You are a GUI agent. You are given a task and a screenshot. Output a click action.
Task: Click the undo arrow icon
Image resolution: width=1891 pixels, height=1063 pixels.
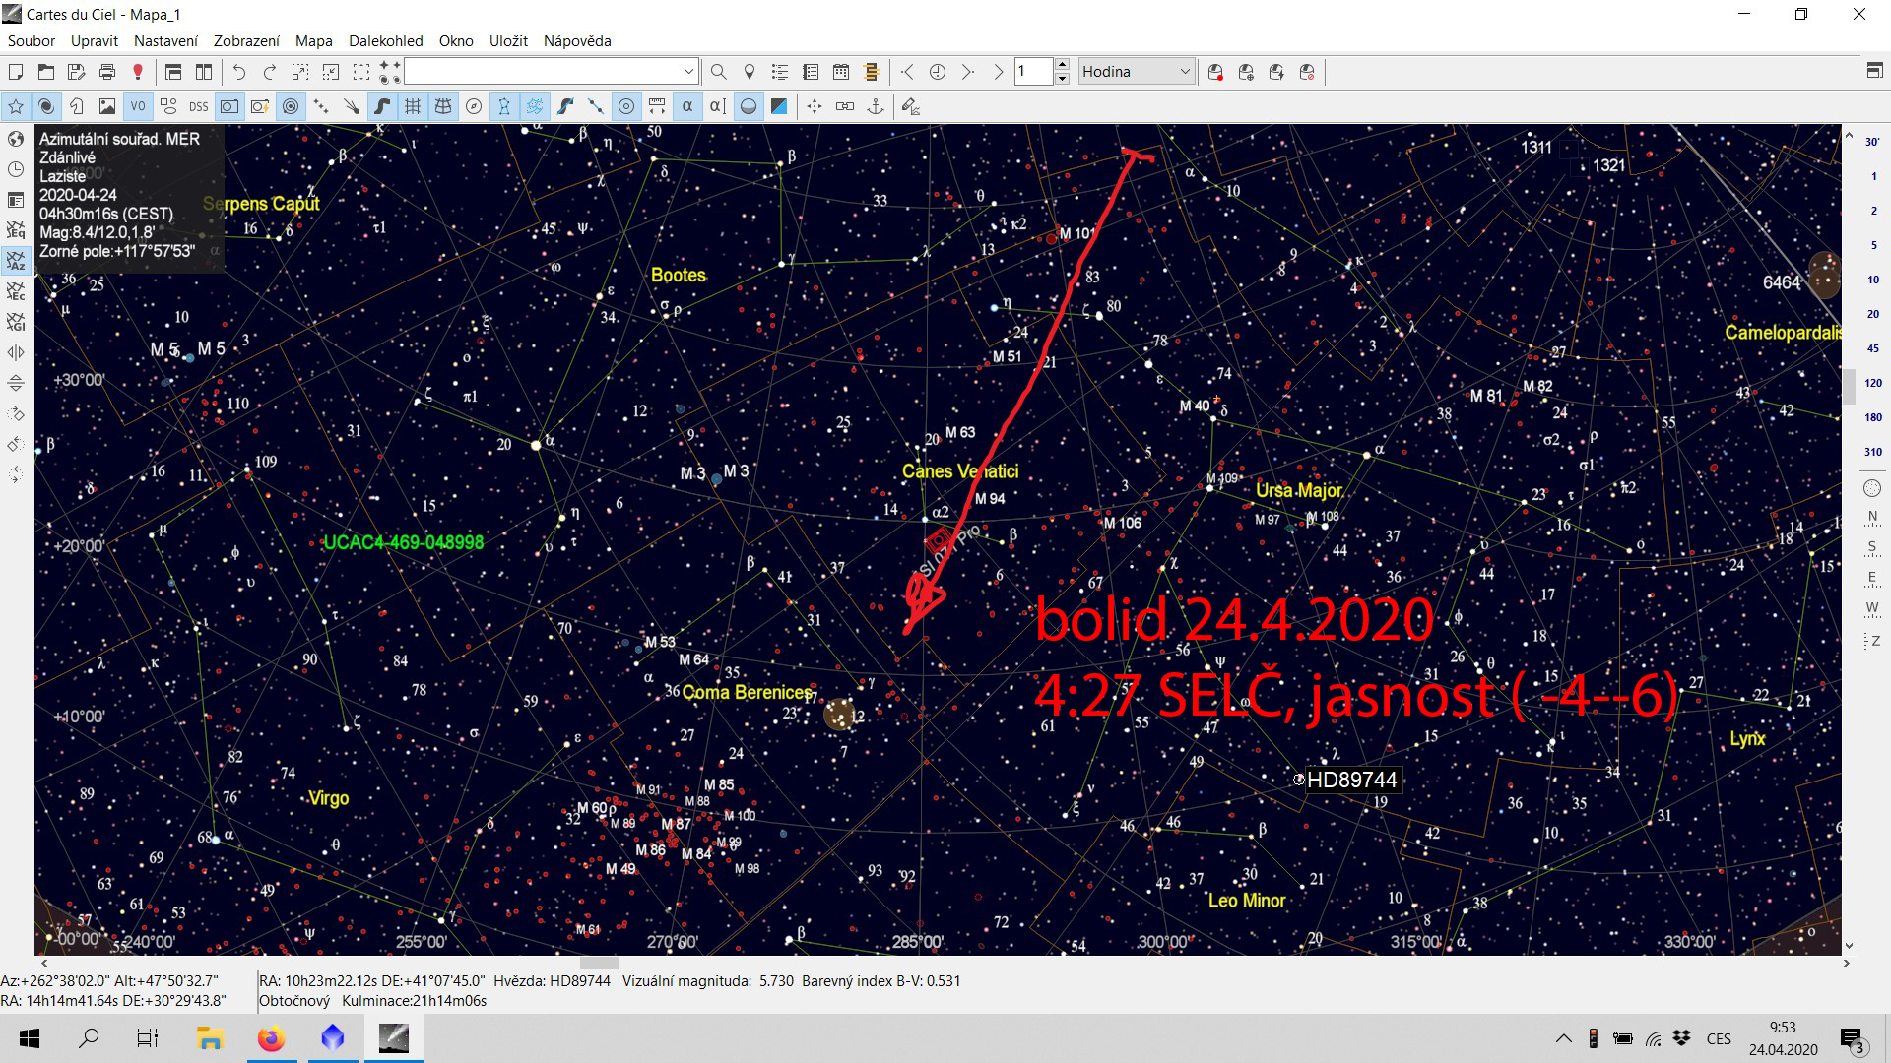point(238,72)
